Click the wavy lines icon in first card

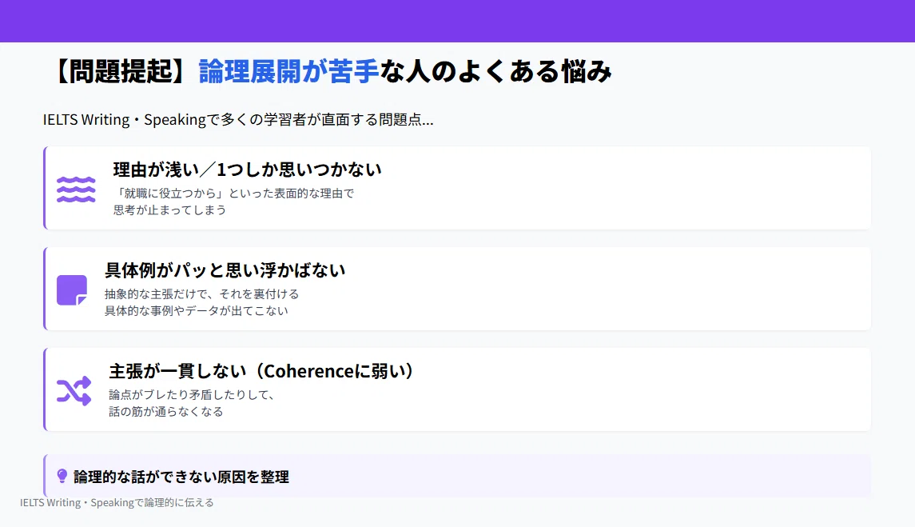[x=76, y=190]
